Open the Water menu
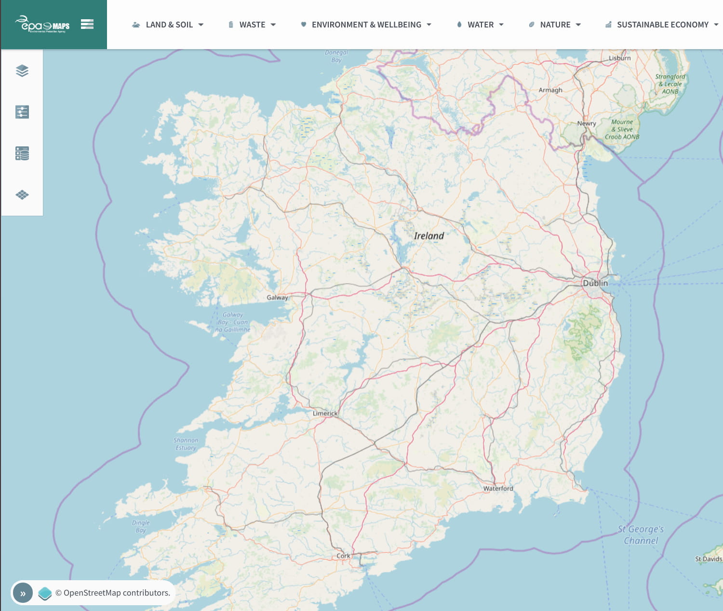The height and width of the screenshot is (611, 723). pos(481,25)
